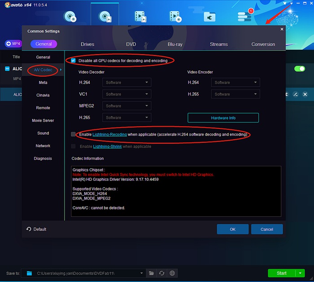Click the MP4 profile arrow icon
The height and width of the screenshot is (282, 314).
(9, 43)
